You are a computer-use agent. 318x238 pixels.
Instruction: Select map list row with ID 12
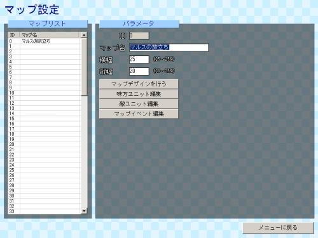tap(45, 103)
